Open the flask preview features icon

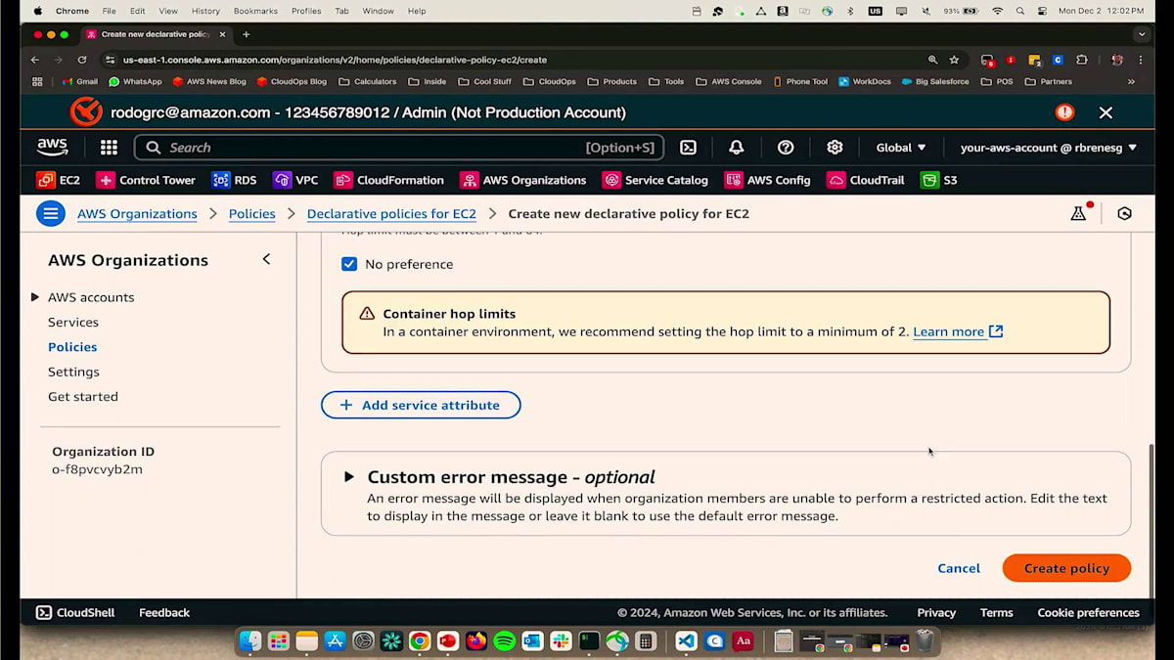tap(1078, 213)
